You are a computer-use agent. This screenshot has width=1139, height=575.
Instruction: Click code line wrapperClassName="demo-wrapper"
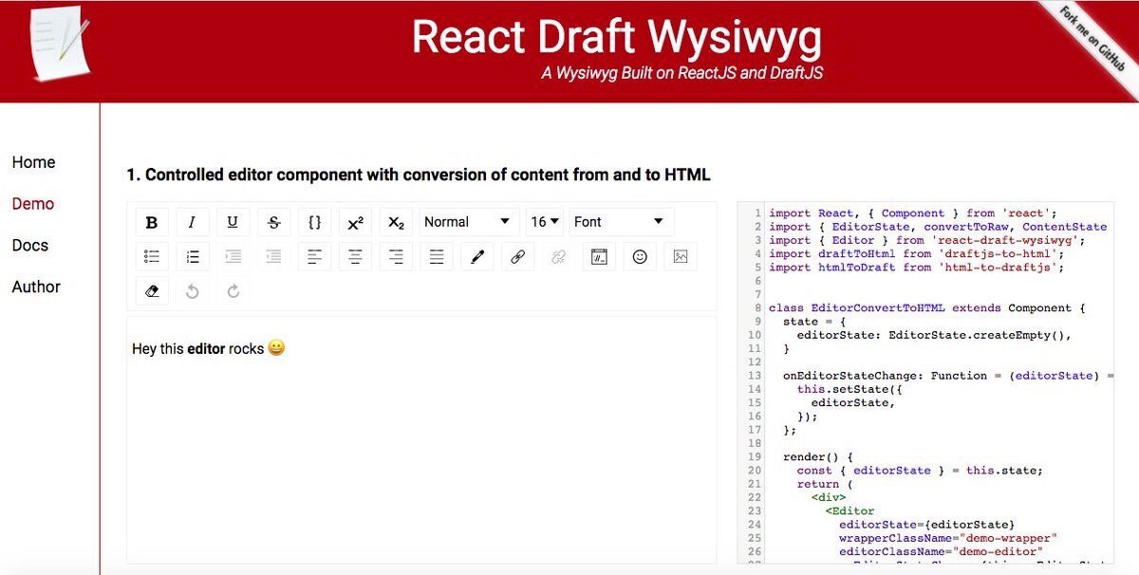coord(948,538)
